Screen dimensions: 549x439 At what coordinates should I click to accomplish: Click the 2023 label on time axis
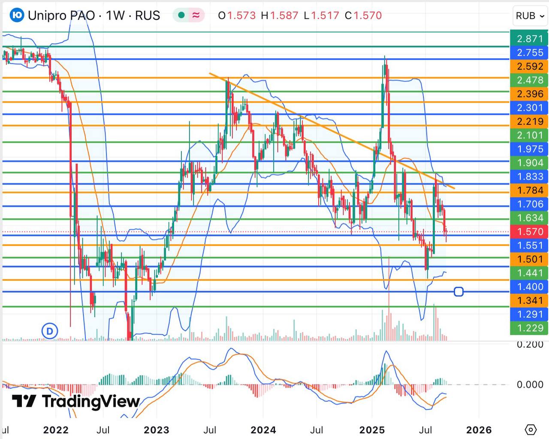pyautogui.click(x=157, y=430)
